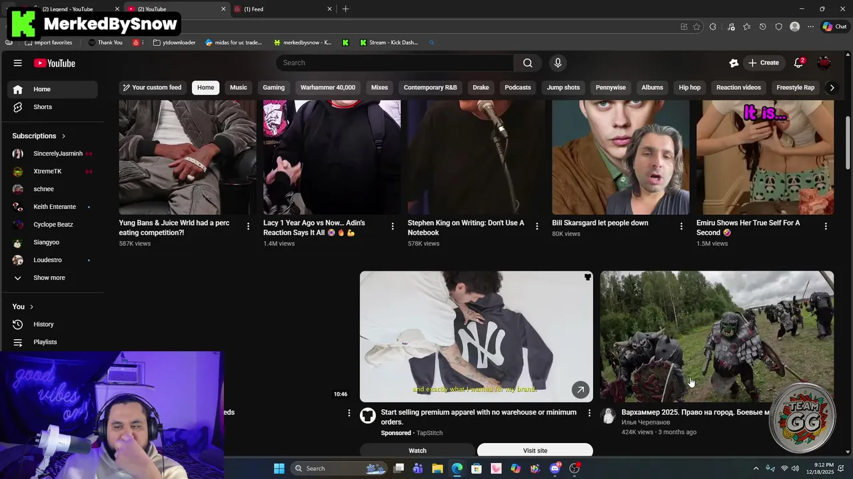Open File Explorer from taskbar
The height and width of the screenshot is (479, 853).
click(437, 468)
